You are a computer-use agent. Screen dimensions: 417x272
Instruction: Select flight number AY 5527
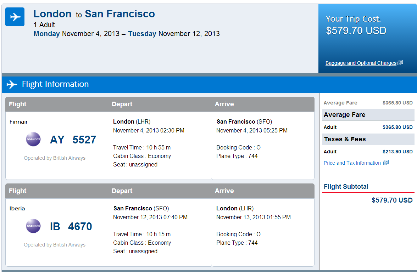pos(73,140)
